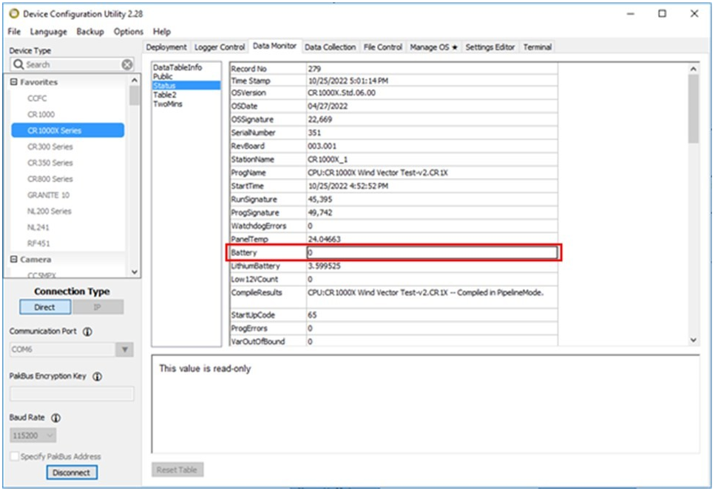Select the DataTableInfo table

177,67
